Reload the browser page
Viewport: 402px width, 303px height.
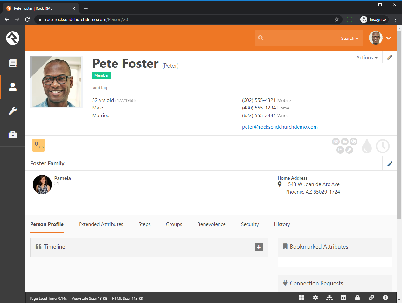pos(28,19)
